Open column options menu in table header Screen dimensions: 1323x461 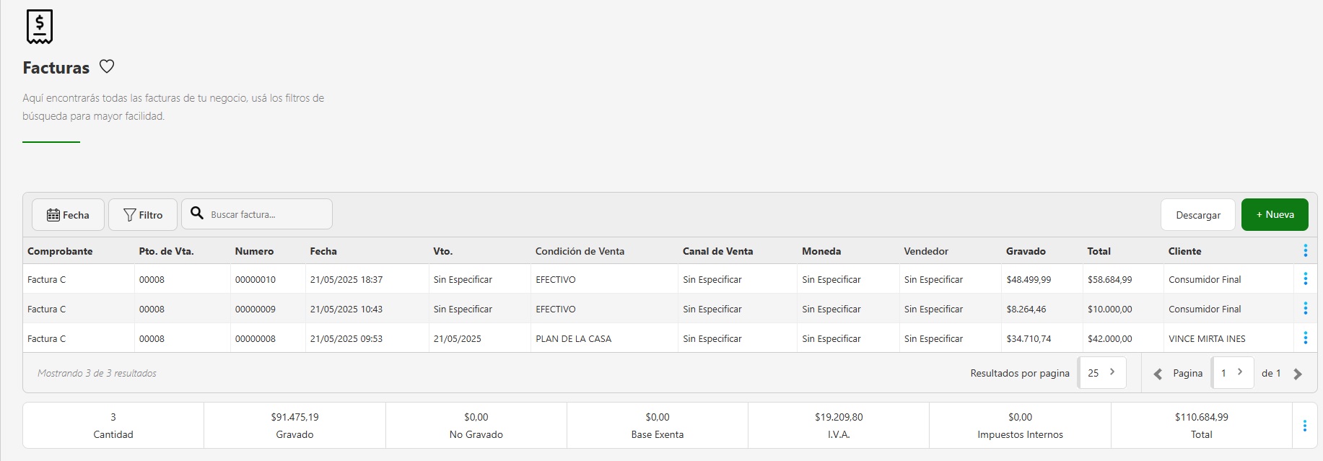[x=1305, y=250]
